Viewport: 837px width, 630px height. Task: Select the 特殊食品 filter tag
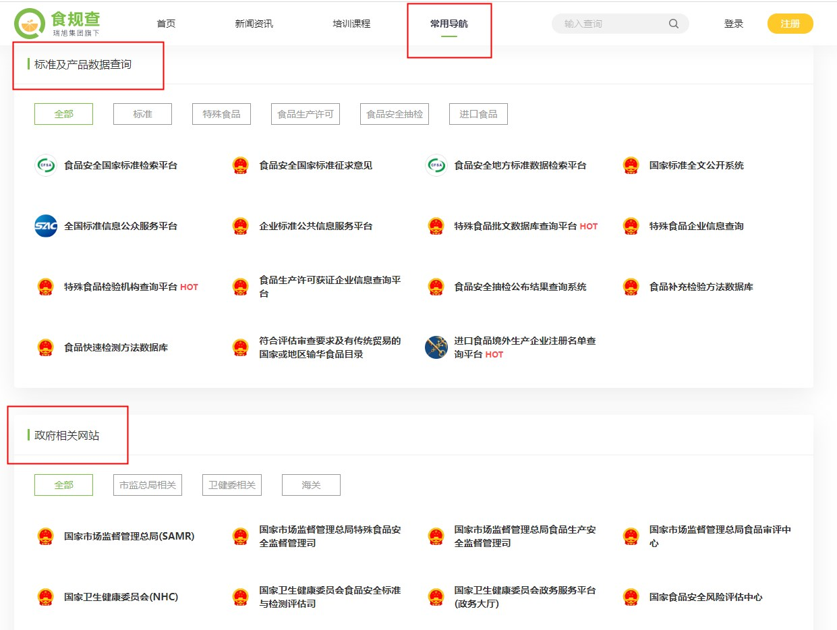(x=221, y=114)
